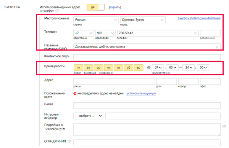The width and height of the screenshot is (229, 148).
Task: Open the end hour dropdown 24
Action: 189,68
